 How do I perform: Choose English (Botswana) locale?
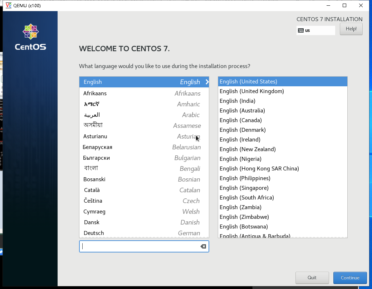[x=283, y=227]
